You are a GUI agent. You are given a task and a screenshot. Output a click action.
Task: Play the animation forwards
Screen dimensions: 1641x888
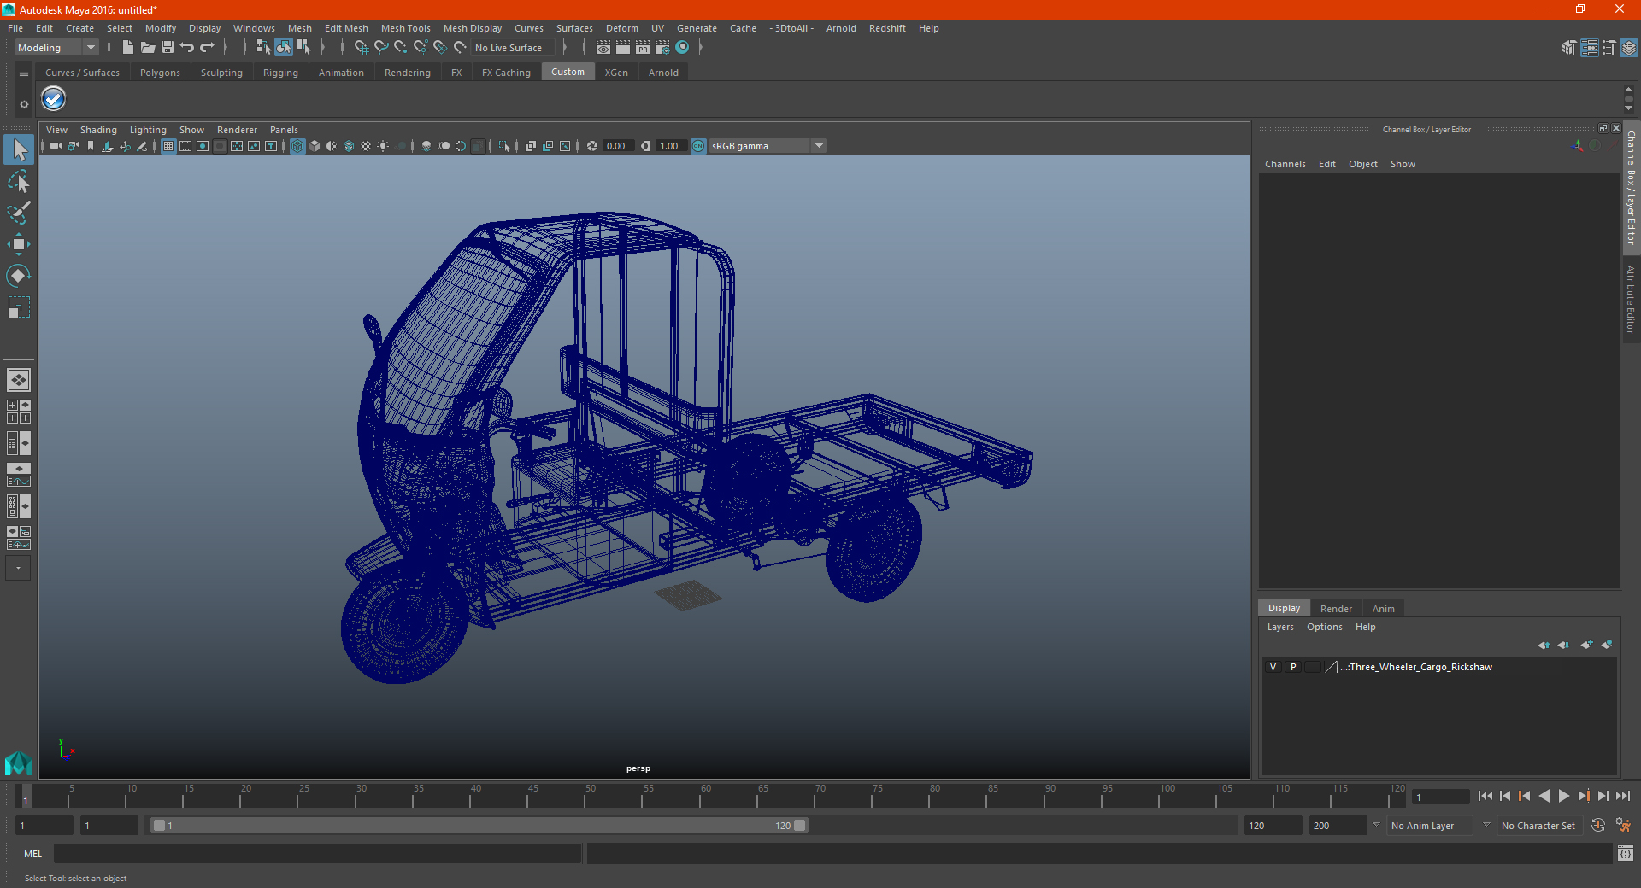pos(1563,796)
